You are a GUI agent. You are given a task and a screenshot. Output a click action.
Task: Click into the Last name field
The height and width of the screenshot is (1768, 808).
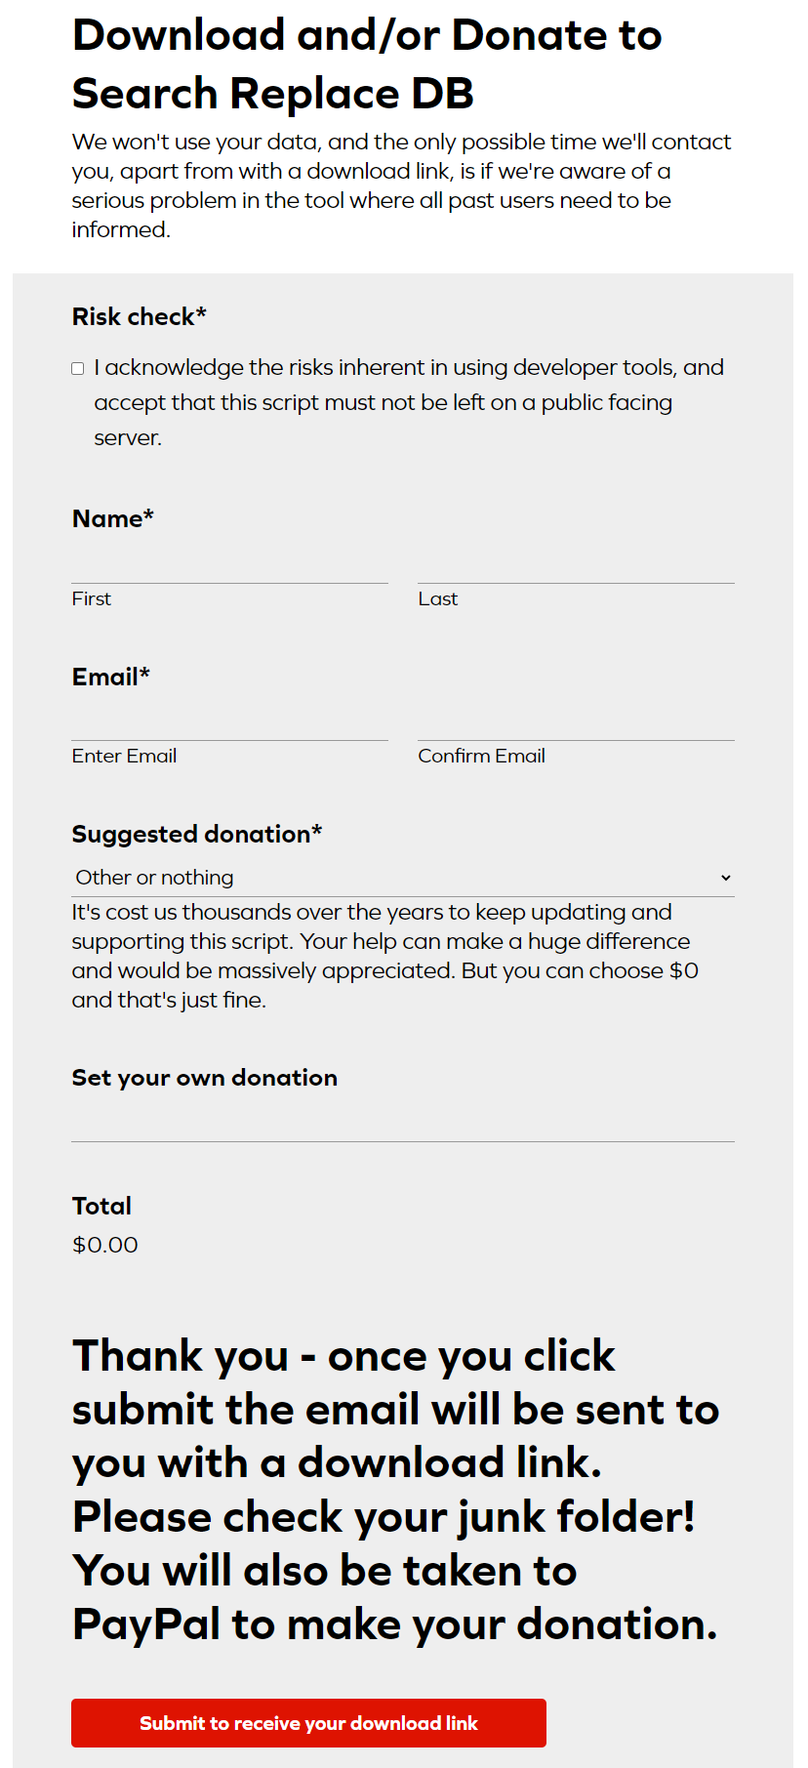[x=576, y=565]
